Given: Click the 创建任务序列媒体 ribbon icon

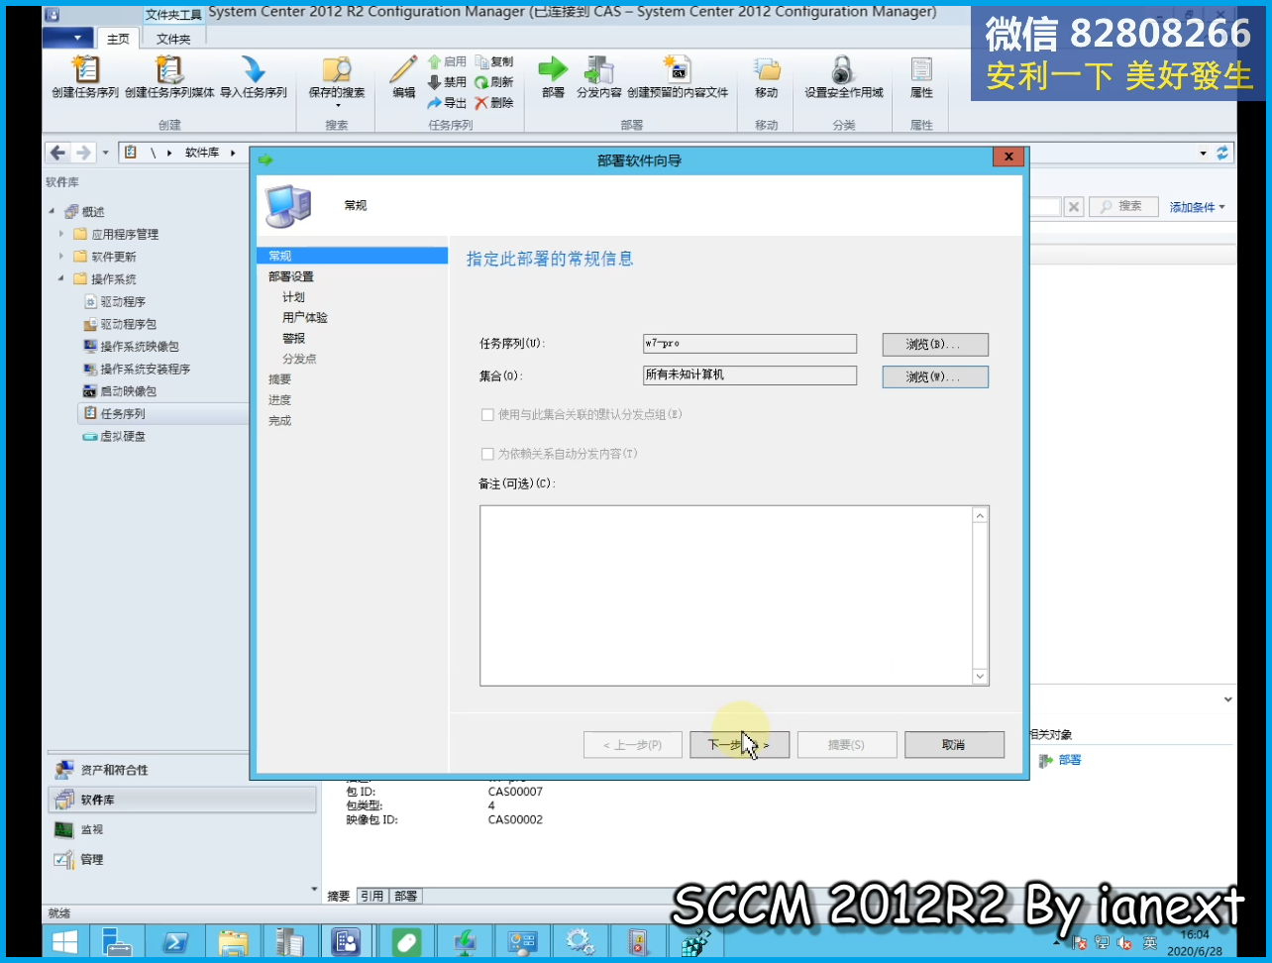Looking at the screenshot, I should [x=169, y=69].
